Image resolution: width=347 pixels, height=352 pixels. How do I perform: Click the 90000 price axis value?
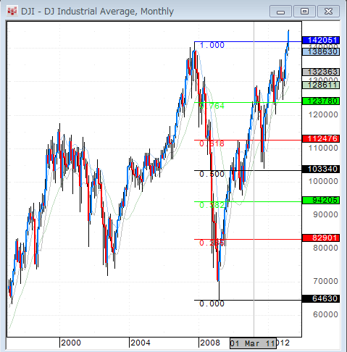[x=325, y=214]
